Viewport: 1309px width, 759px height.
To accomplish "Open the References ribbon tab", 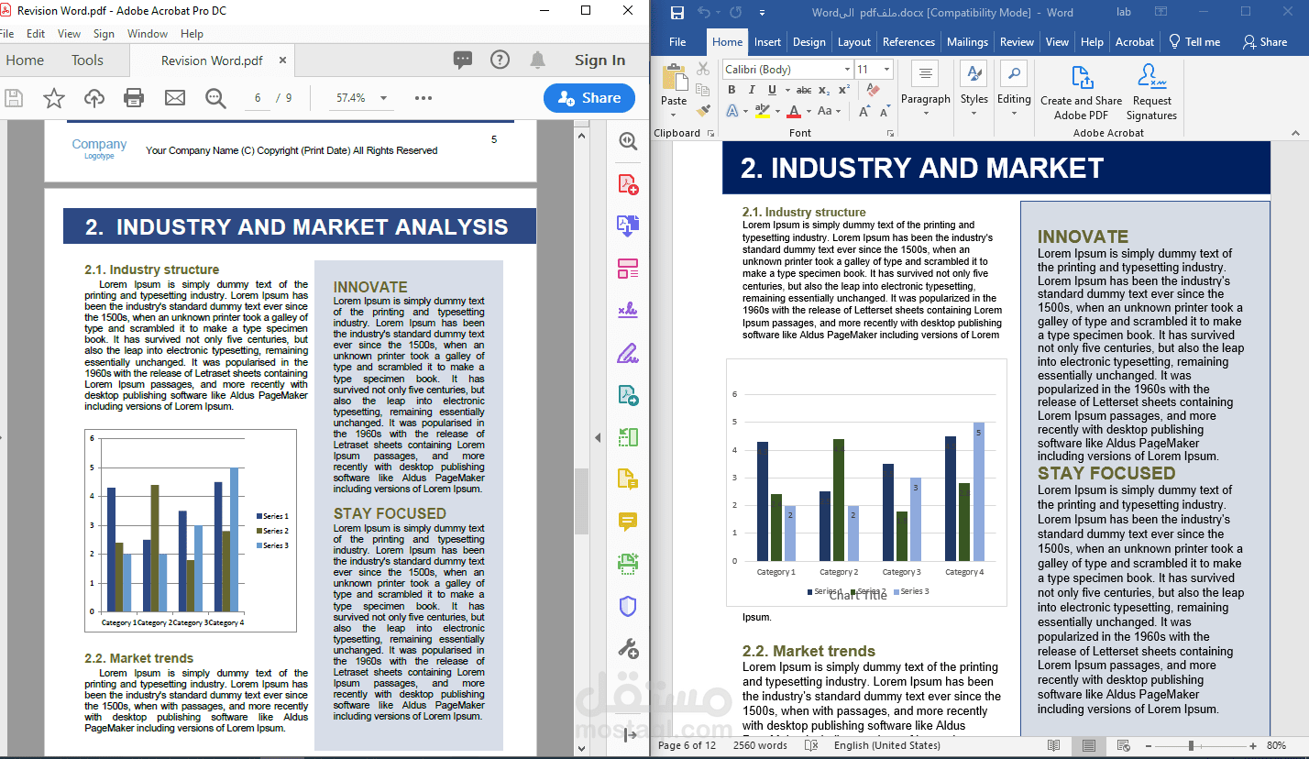I will coord(908,42).
